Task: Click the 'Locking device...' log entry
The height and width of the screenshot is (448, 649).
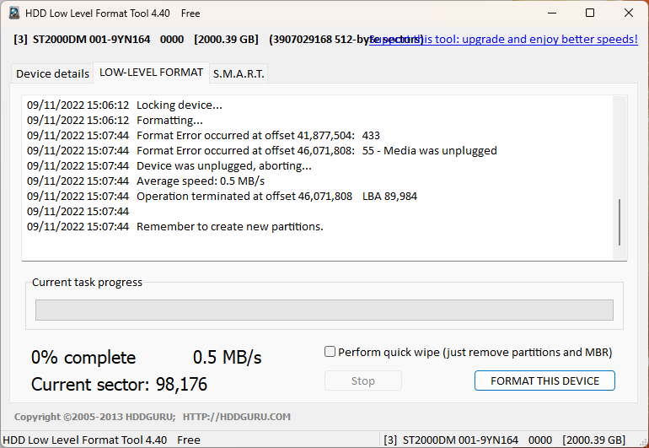Action: point(125,105)
